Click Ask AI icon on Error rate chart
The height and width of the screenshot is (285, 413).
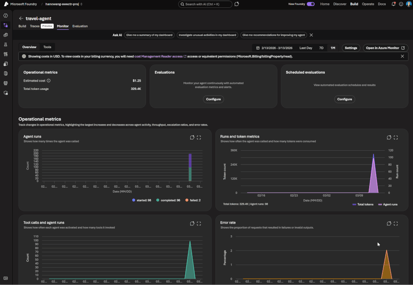click(389, 224)
